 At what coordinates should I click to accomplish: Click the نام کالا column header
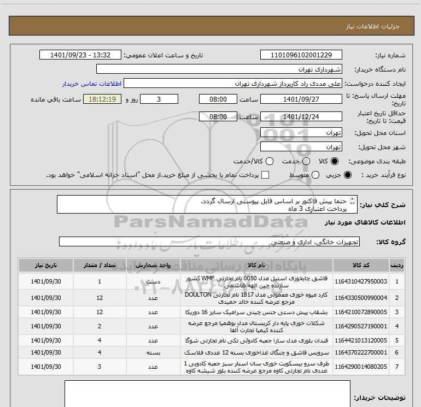pyautogui.click(x=256, y=265)
